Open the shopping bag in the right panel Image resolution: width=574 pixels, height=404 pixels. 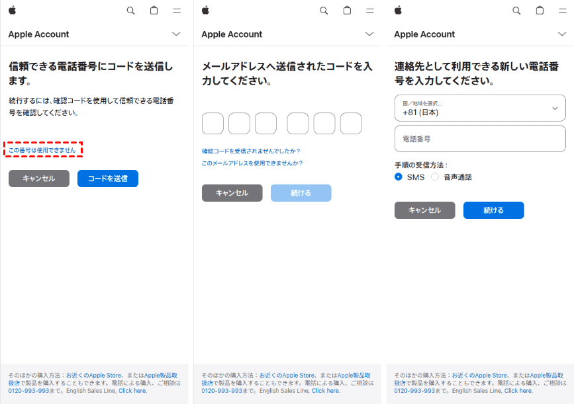click(540, 11)
